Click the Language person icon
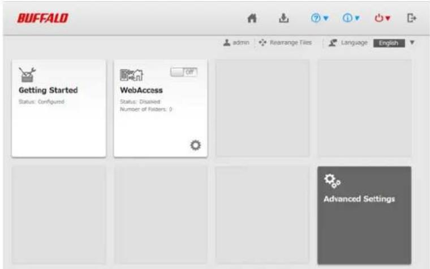 [333, 43]
